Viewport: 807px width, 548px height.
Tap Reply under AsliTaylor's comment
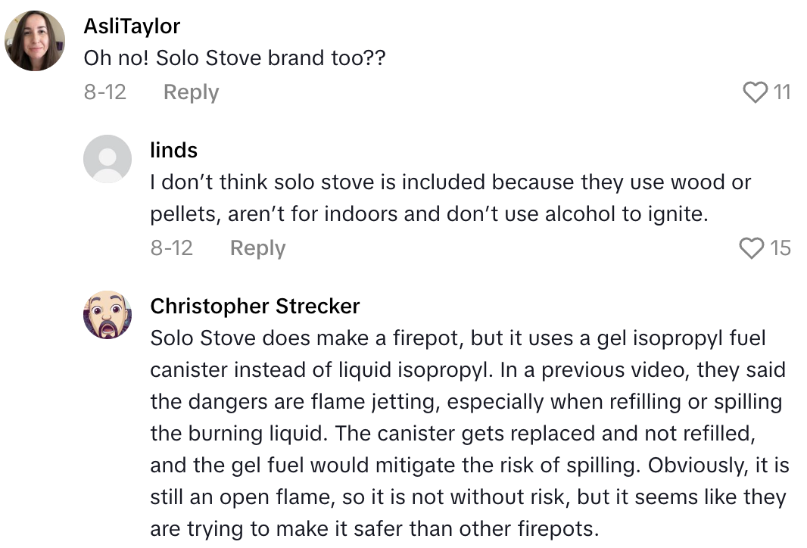pyautogui.click(x=190, y=92)
